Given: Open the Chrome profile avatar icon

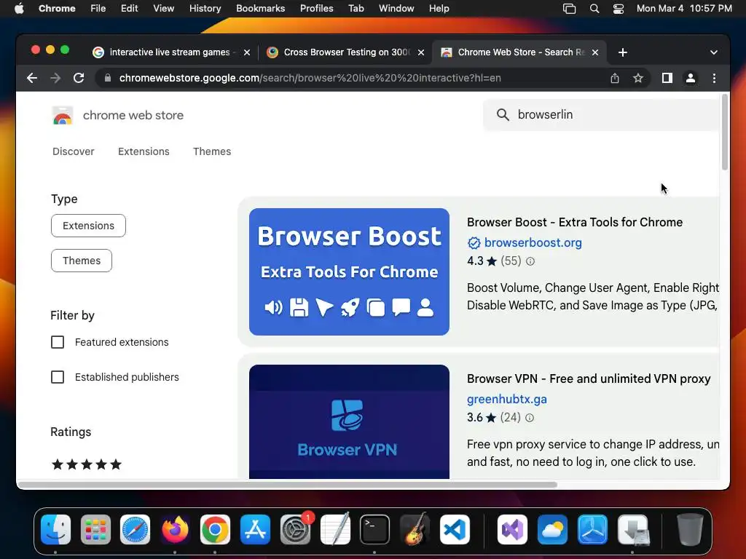Looking at the screenshot, I should 691,78.
